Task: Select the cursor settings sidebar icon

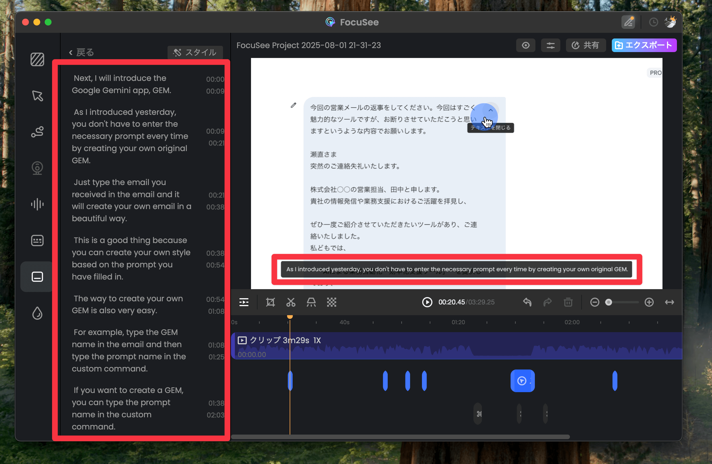Action: click(37, 95)
